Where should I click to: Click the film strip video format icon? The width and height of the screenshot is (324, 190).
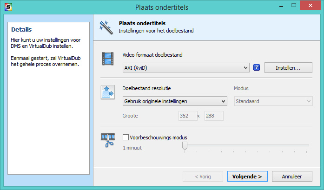(108, 59)
